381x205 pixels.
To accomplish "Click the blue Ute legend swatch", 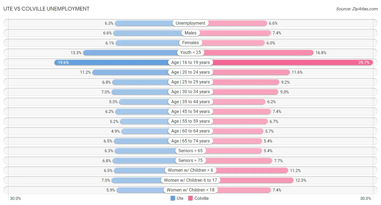I will coord(173,198).
